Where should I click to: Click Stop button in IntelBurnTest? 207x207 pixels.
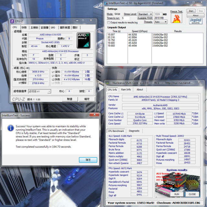click(201, 11)
